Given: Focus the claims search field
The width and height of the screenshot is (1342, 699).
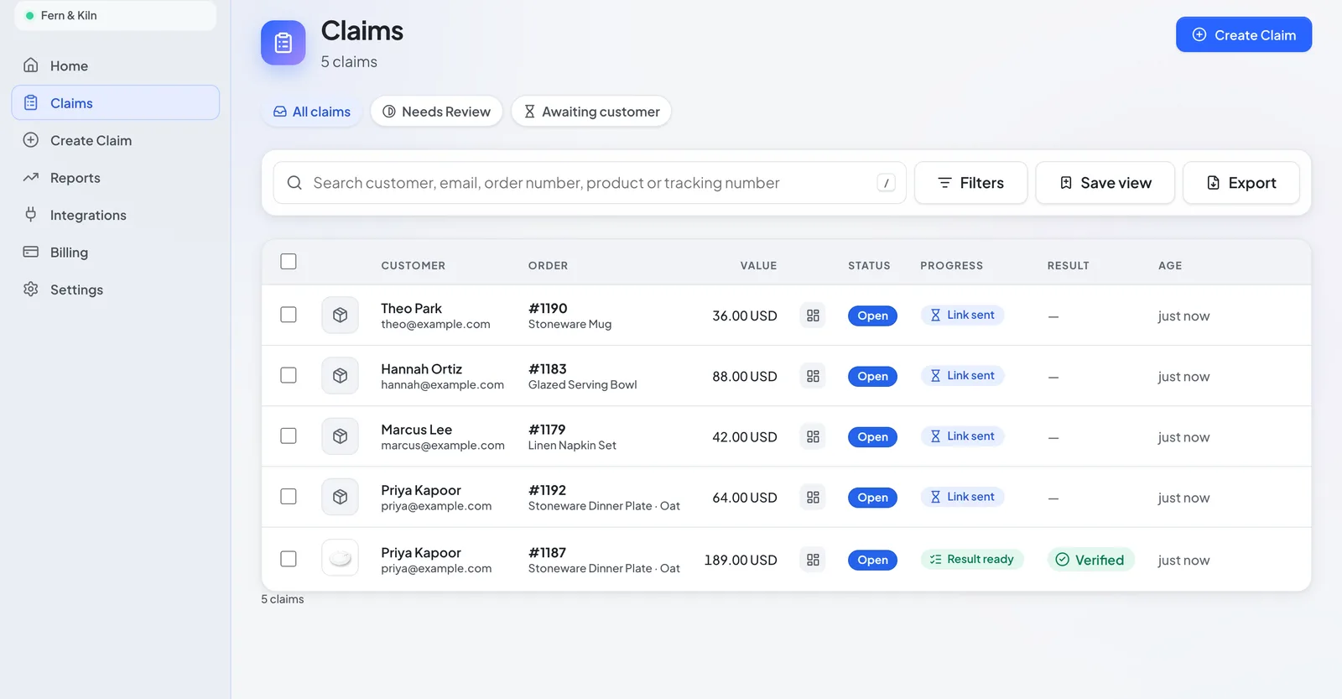Looking at the screenshot, I should click(590, 183).
